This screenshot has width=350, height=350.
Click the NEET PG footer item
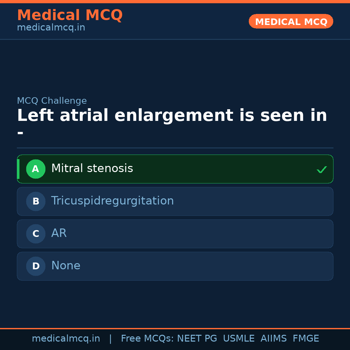tap(197, 338)
